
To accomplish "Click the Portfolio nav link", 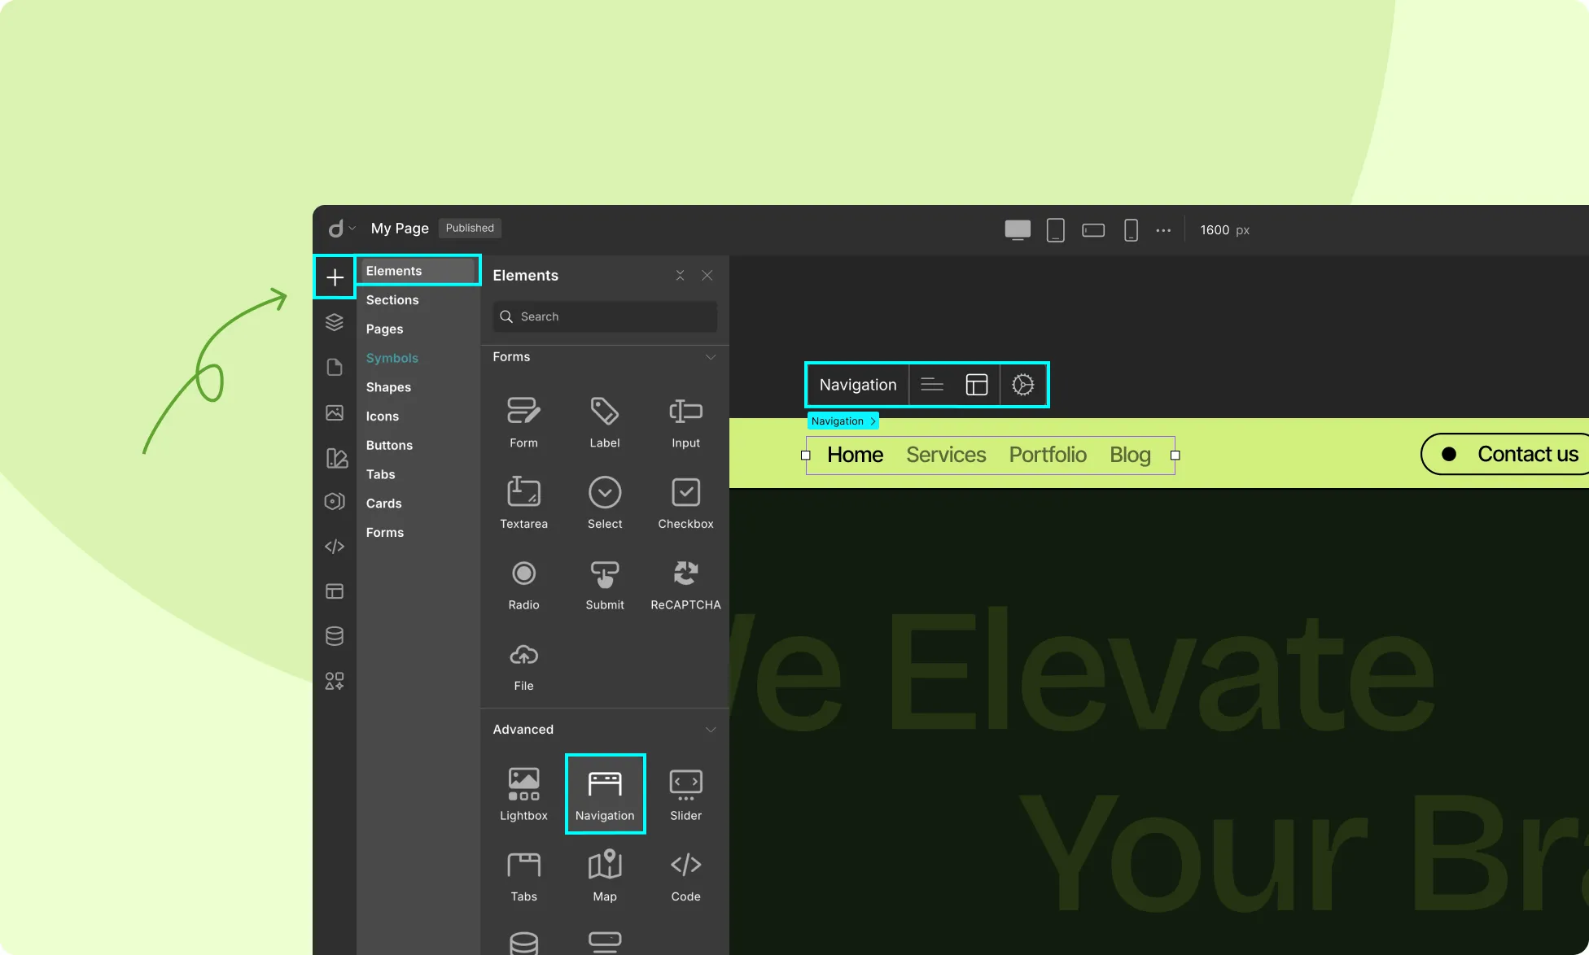I will click(1048, 455).
